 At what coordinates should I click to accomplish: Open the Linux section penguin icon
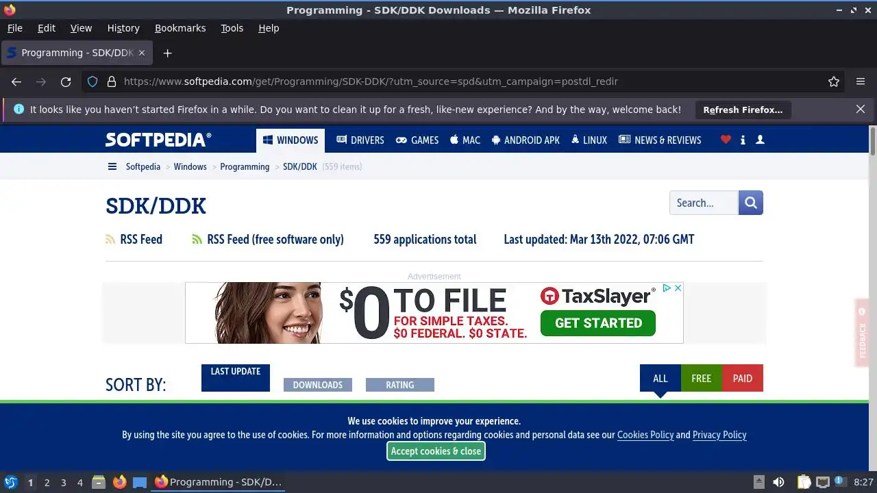click(589, 140)
